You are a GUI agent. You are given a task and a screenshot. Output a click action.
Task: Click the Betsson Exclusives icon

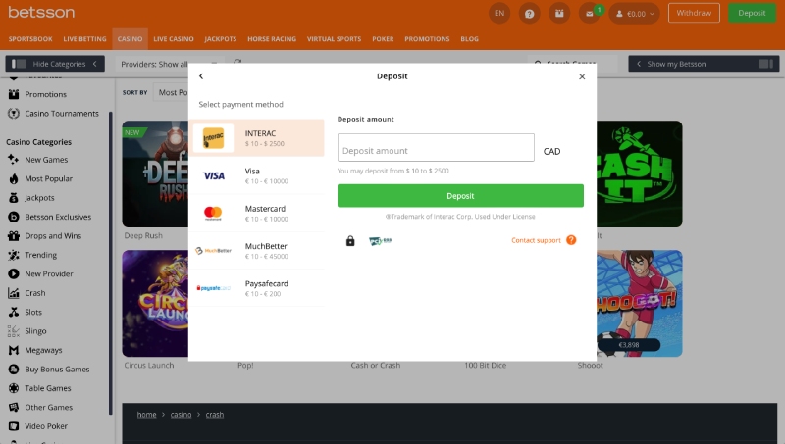[x=14, y=217]
